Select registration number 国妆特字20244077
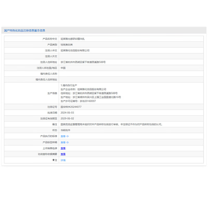Screen dimensions: 208x208 point(71,107)
